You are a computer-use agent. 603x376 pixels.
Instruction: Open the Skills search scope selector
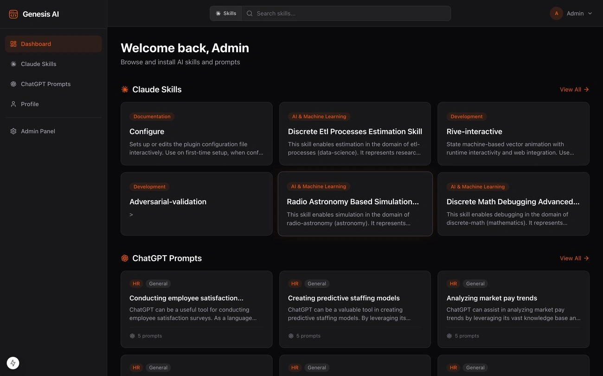tap(226, 13)
